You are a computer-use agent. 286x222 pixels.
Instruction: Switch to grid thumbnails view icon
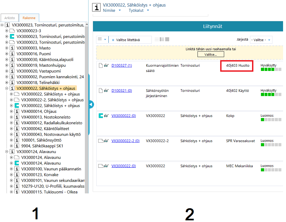[x=167, y=40]
